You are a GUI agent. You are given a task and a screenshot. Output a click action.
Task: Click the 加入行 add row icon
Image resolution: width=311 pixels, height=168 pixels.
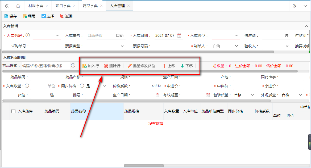pos(85,66)
